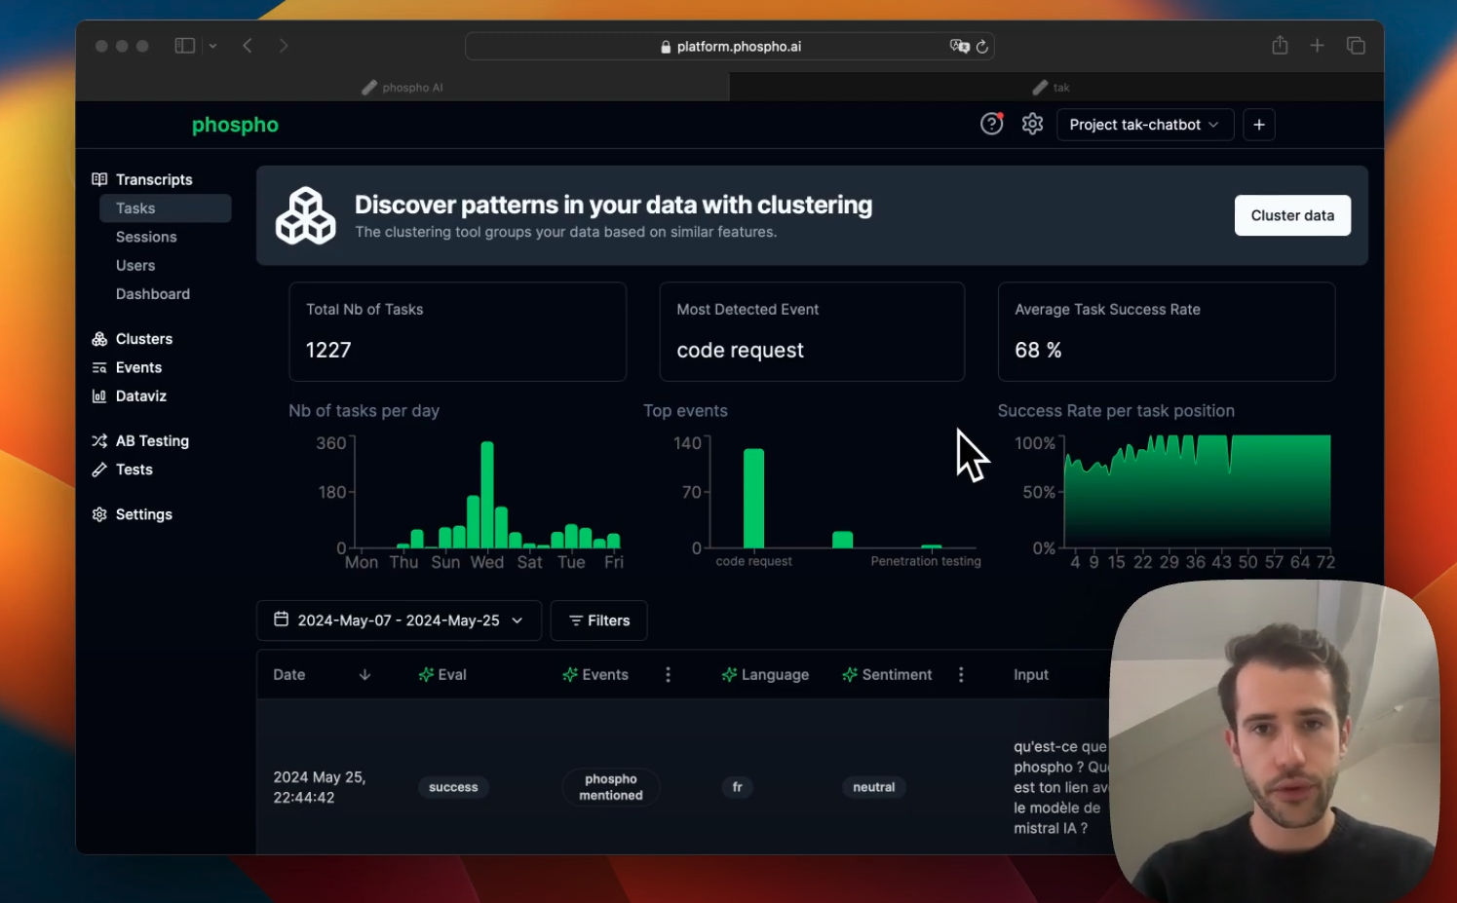The height and width of the screenshot is (903, 1457).
Task: Open the Filters button
Action: [598, 621]
